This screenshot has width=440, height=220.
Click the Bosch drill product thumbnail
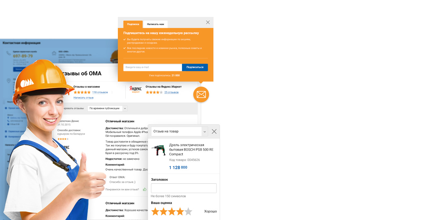(x=158, y=150)
